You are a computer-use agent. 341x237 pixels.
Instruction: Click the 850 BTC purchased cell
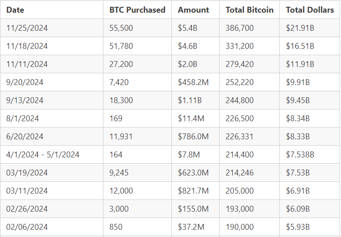click(x=116, y=227)
